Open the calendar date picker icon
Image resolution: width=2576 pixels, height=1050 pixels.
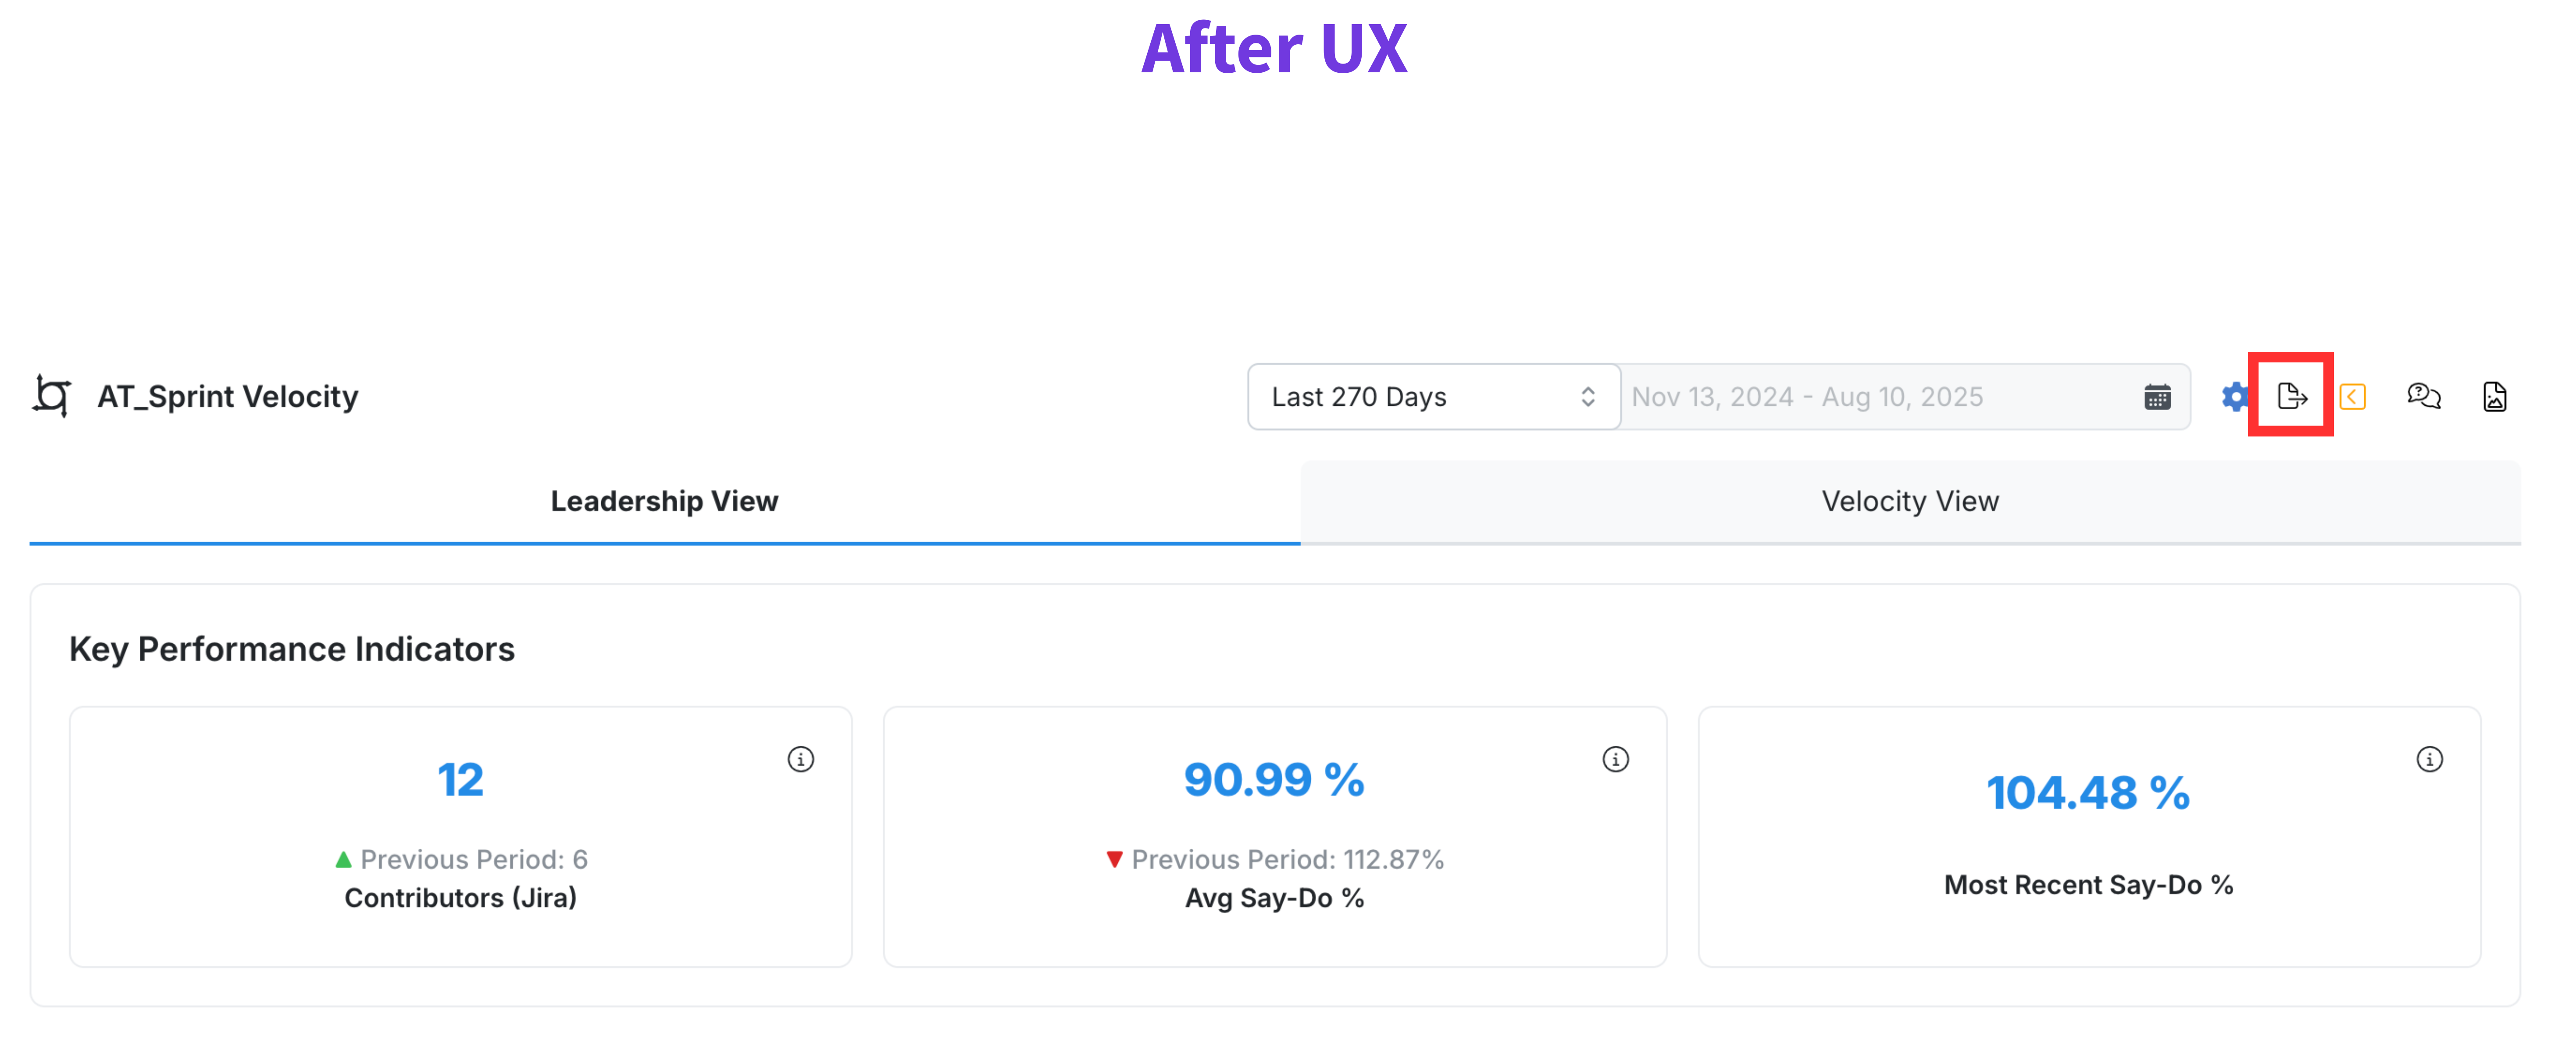2157,397
